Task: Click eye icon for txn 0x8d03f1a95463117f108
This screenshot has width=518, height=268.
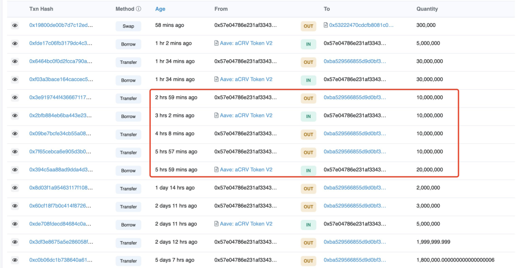Action: (x=15, y=188)
